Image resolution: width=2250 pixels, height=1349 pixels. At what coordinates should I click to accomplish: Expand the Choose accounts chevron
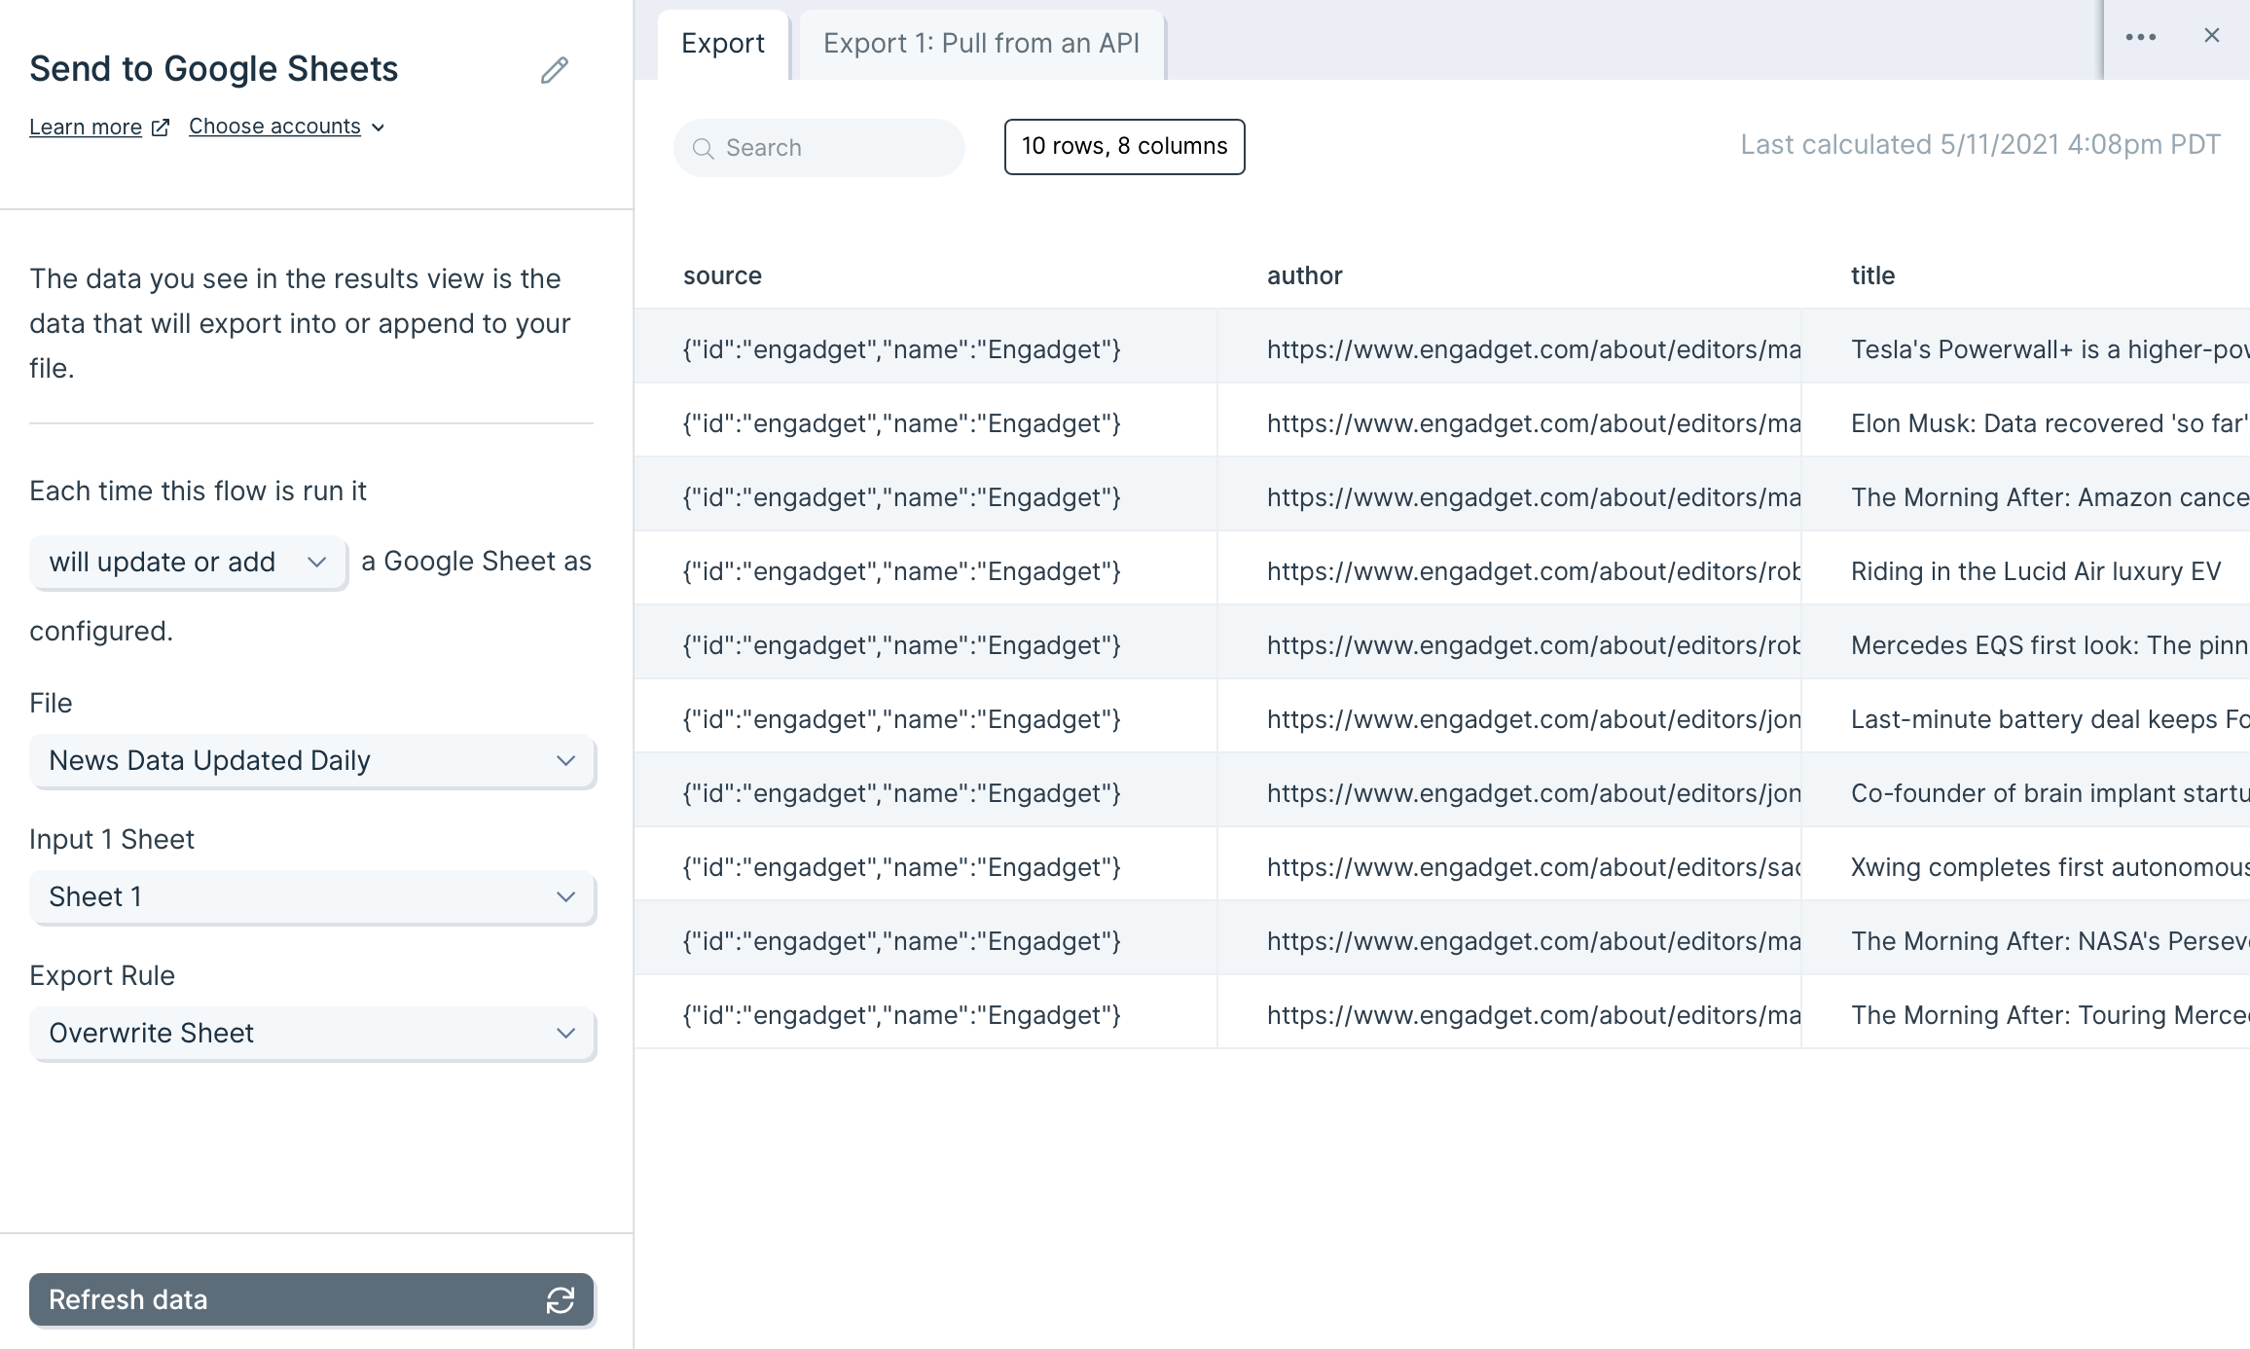coord(379,128)
